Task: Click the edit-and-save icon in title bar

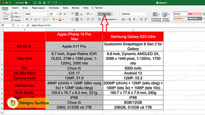Action: point(44,3)
